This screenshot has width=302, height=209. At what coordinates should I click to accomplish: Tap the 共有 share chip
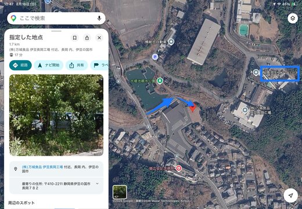coord(77,65)
